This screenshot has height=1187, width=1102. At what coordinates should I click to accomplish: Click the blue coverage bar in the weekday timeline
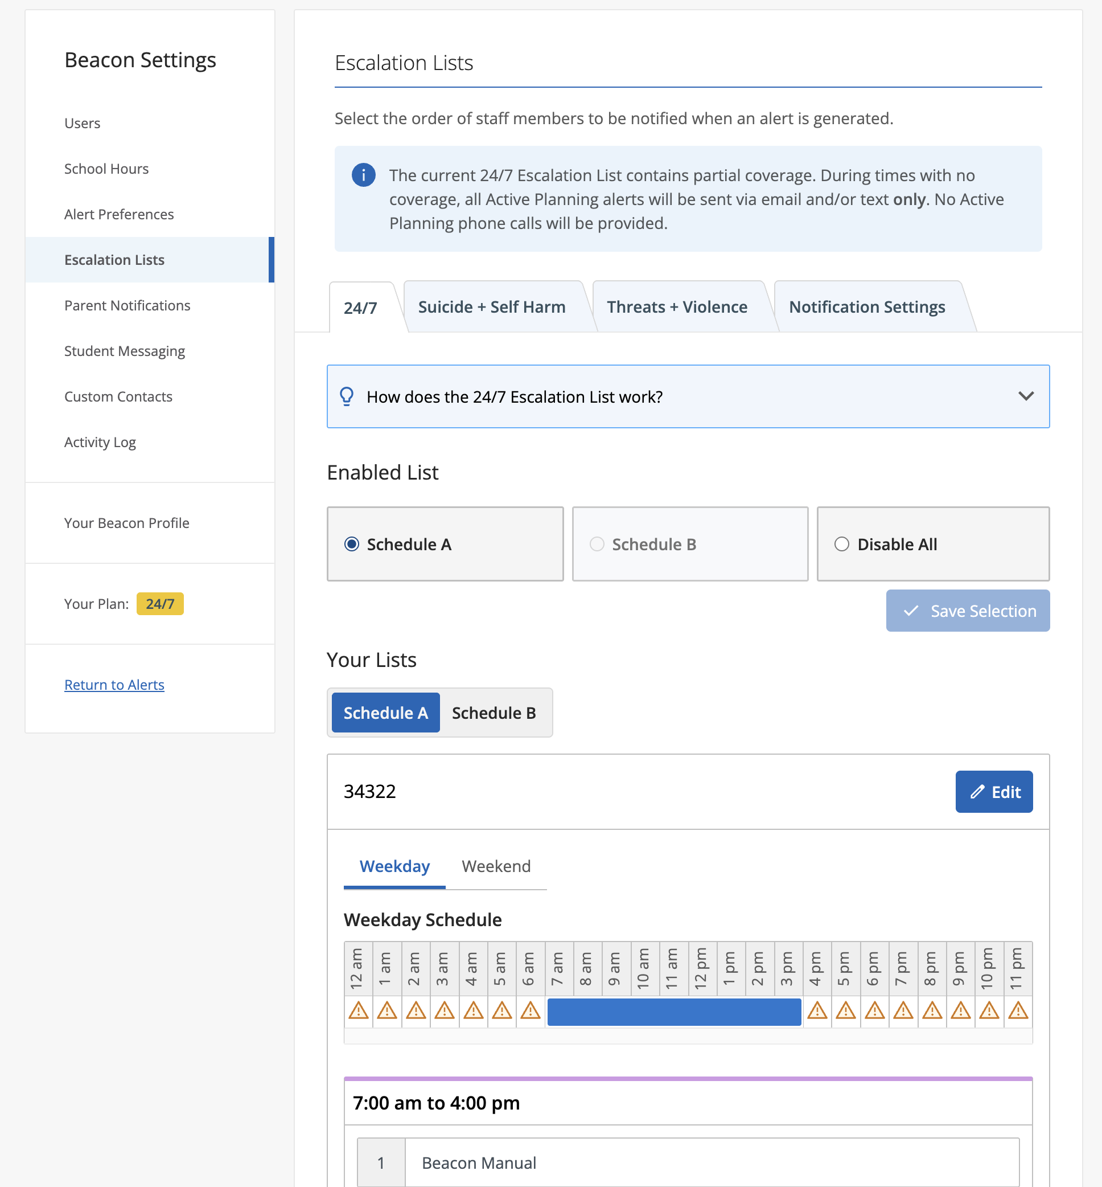674,1011
